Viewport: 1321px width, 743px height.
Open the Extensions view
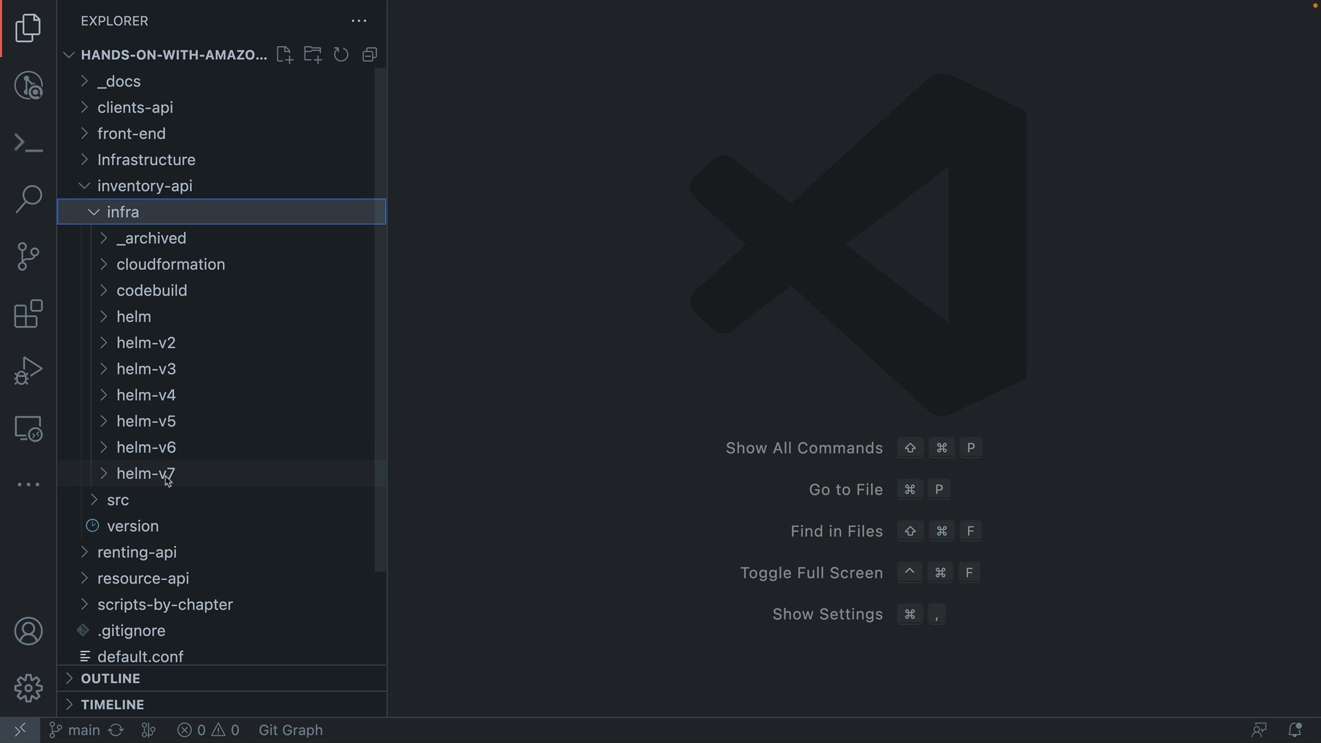click(28, 314)
